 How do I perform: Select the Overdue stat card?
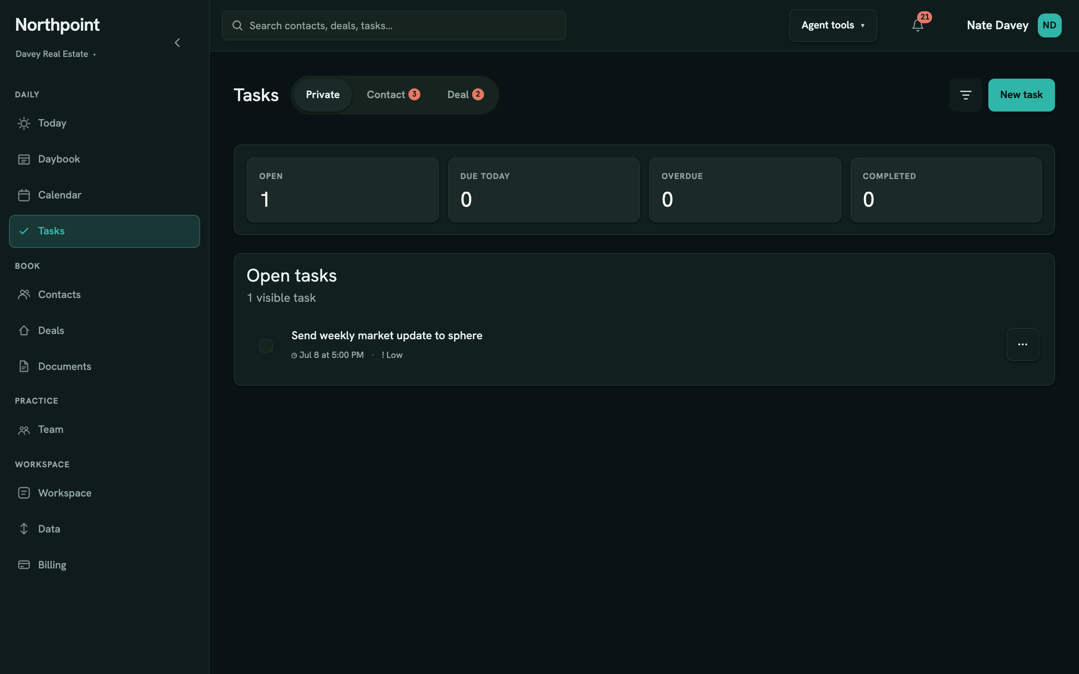pos(744,190)
